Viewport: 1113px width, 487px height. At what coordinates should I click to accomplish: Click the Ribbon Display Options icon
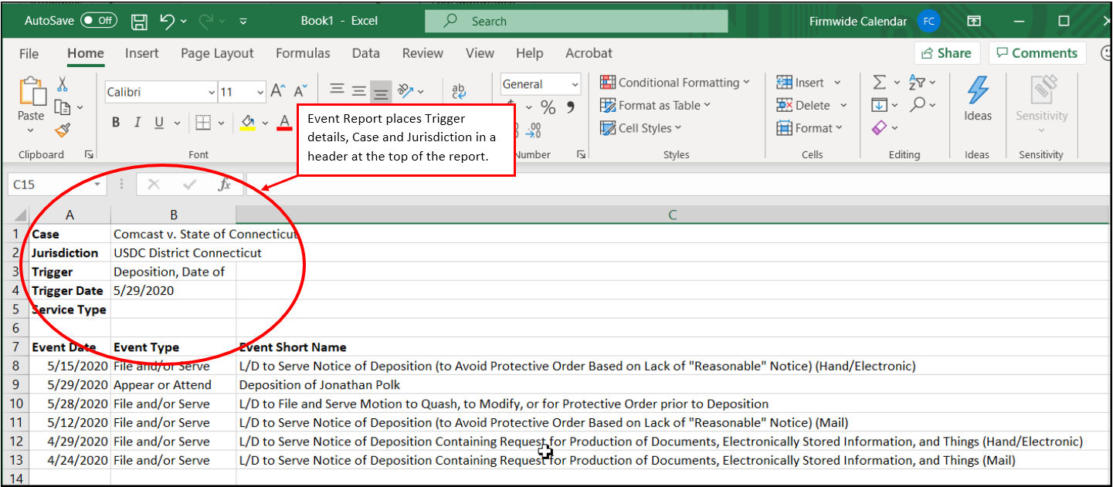[x=974, y=22]
